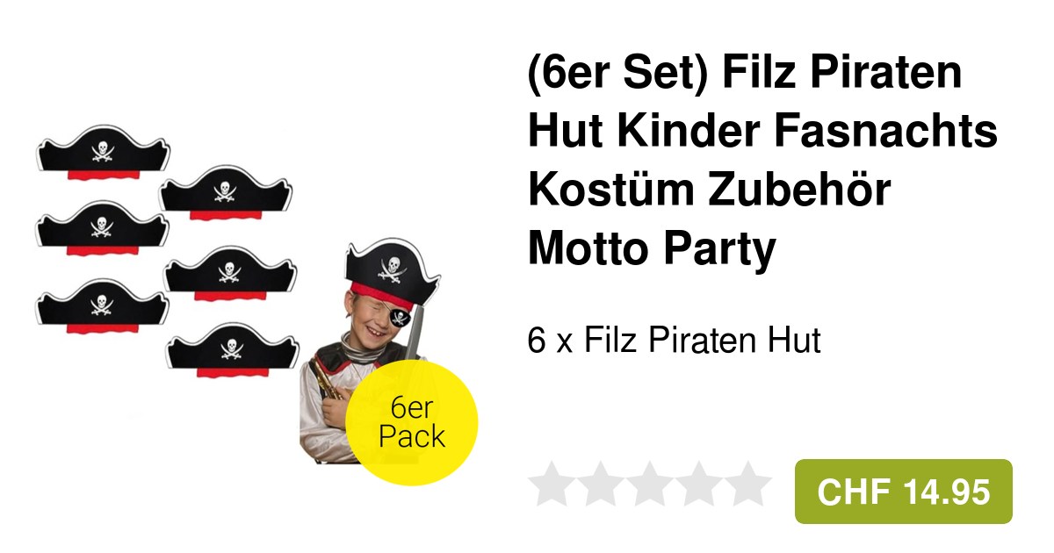Click the Motto Party text in title
Screen dimensions: 1054x553
(652, 249)
